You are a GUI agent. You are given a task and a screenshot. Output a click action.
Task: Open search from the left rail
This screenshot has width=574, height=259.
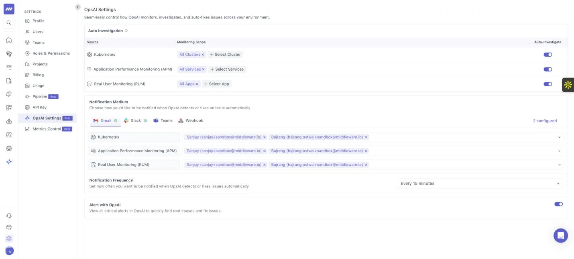pyautogui.click(x=9, y=23)
